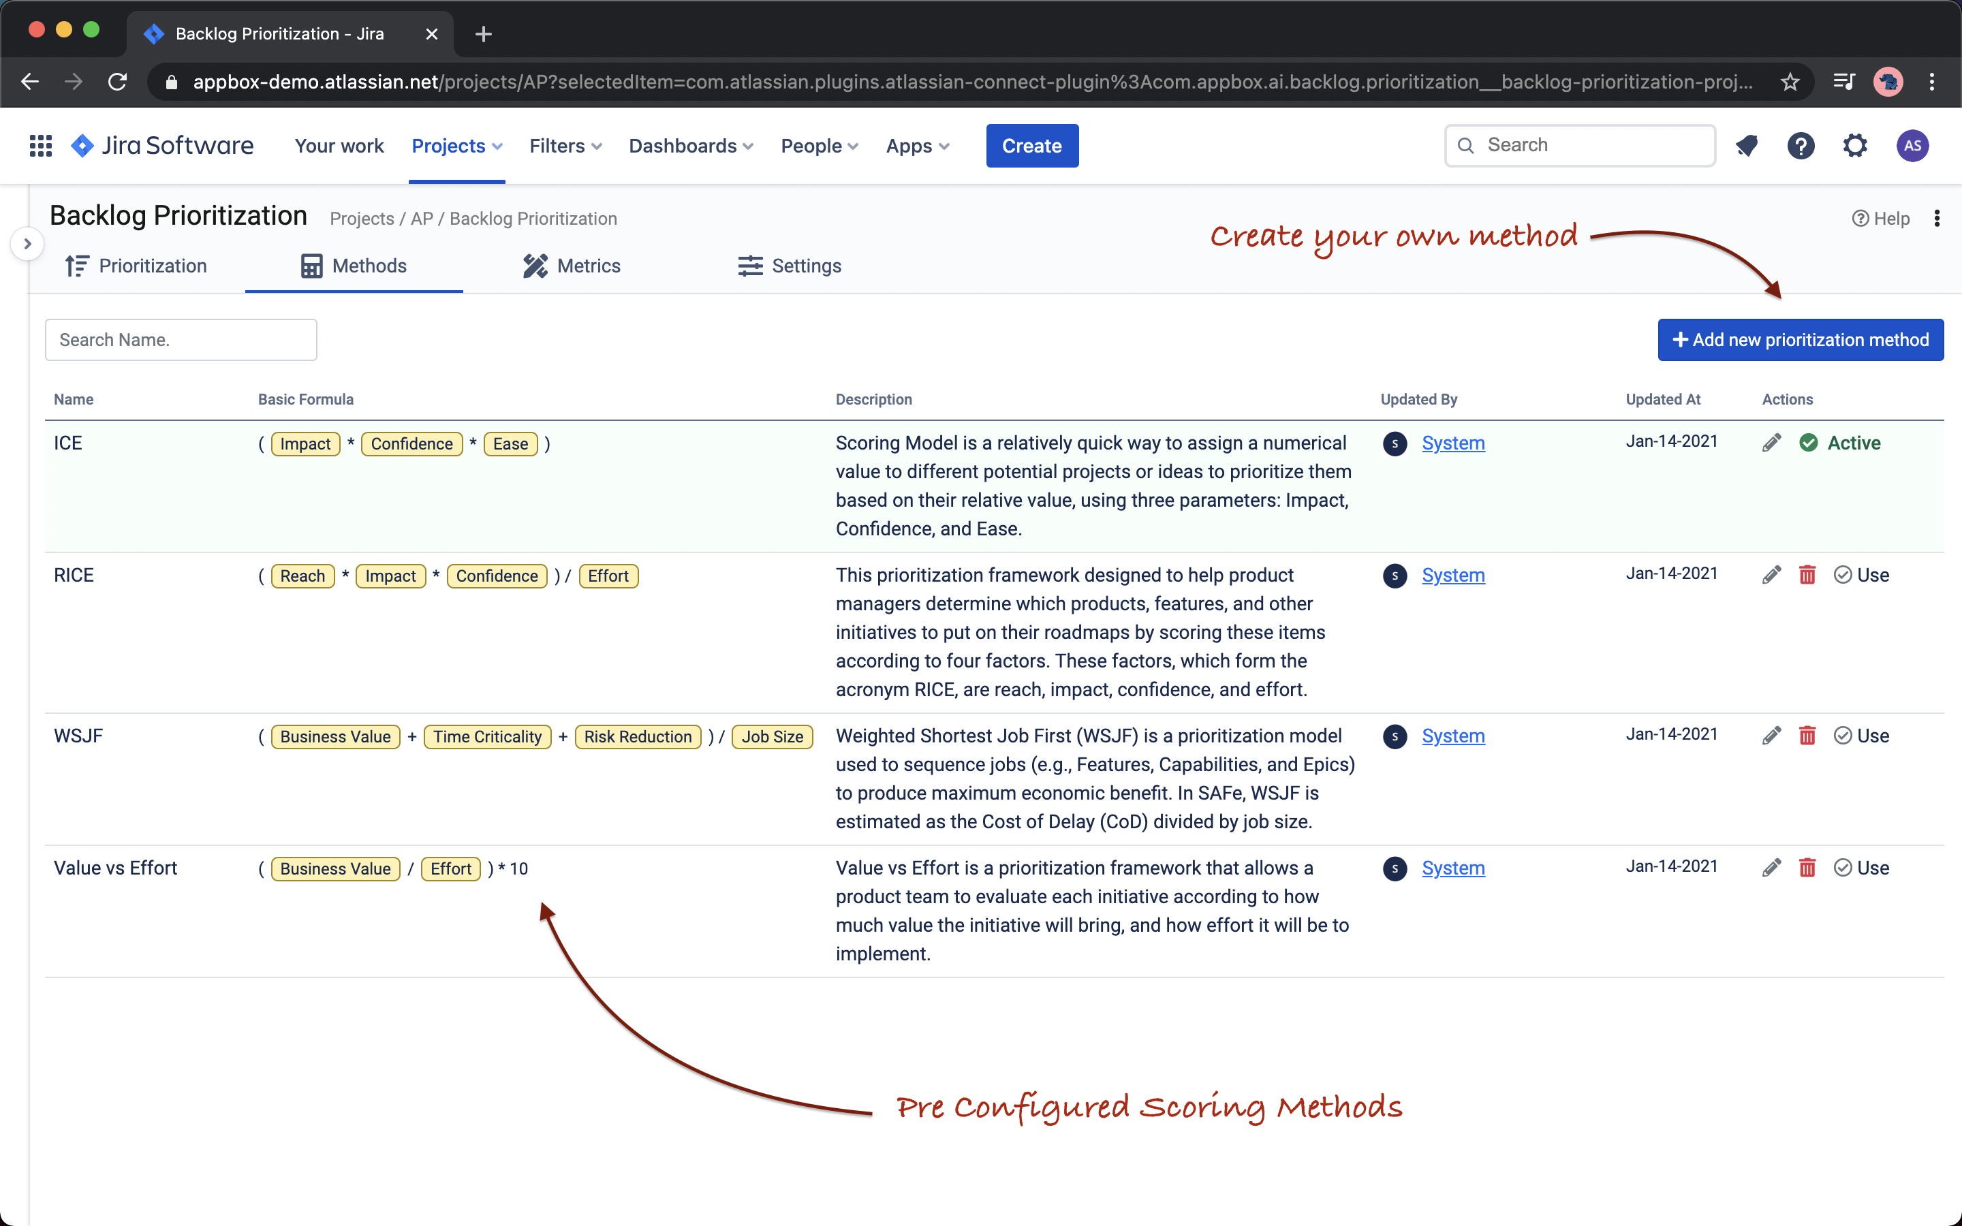Open the page more-options kebab icon

click(x=1937, y=218)
